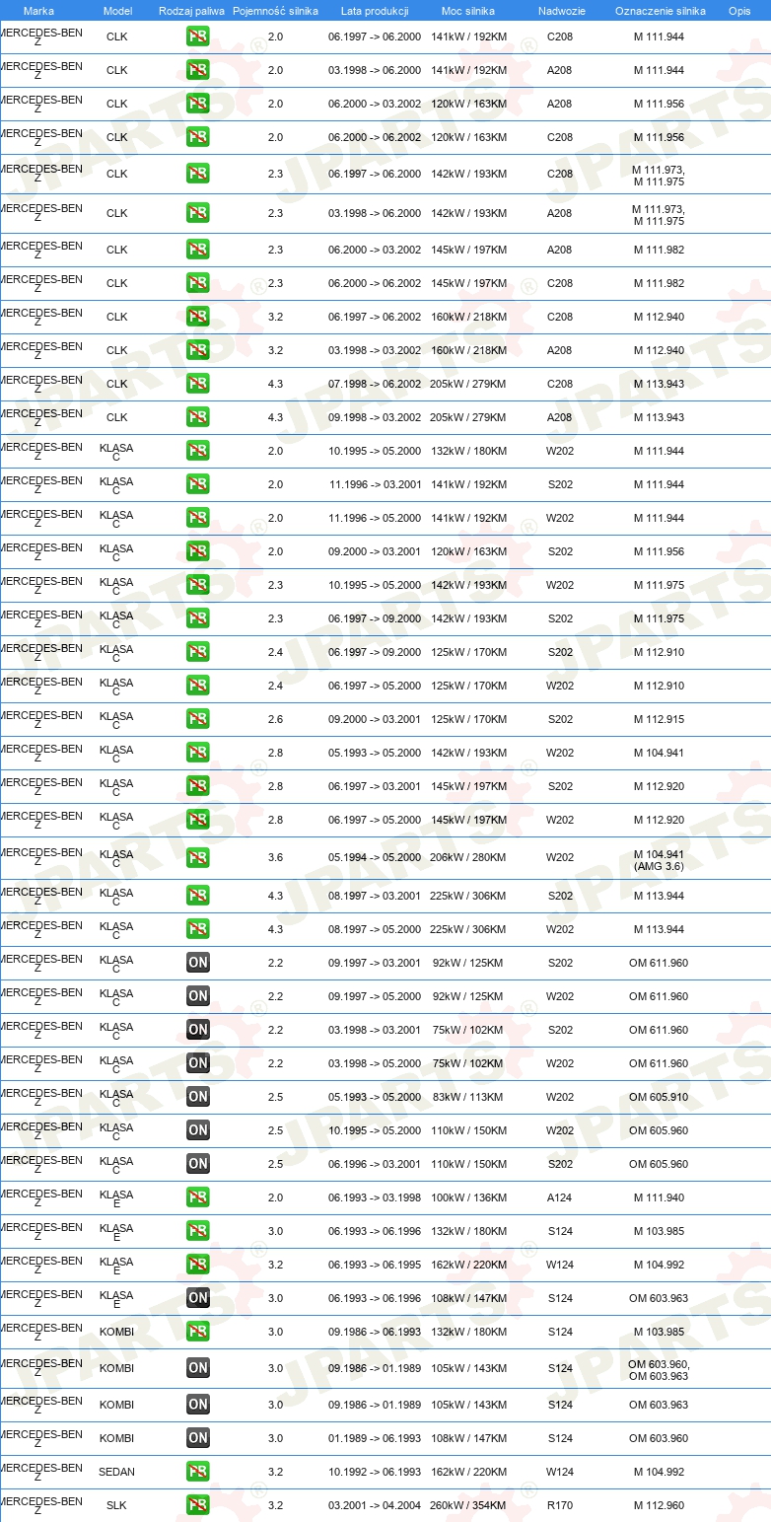Click production years 10.1992 -> 06.1993
The height and width of the screenshot is (1522, 771).
[375, 1472]
